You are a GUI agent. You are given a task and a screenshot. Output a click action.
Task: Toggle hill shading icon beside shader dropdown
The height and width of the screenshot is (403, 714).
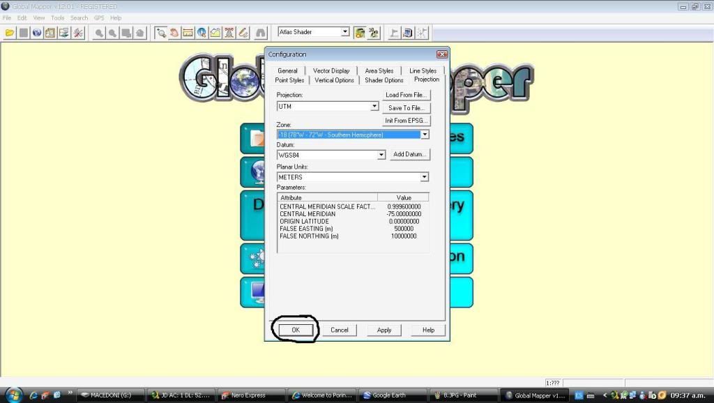(x=360, y=33)
